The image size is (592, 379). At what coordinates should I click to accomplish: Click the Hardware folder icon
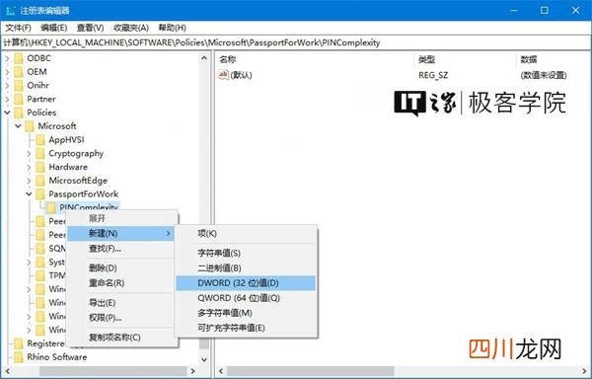pyautogui.click(x=40, y=167)
